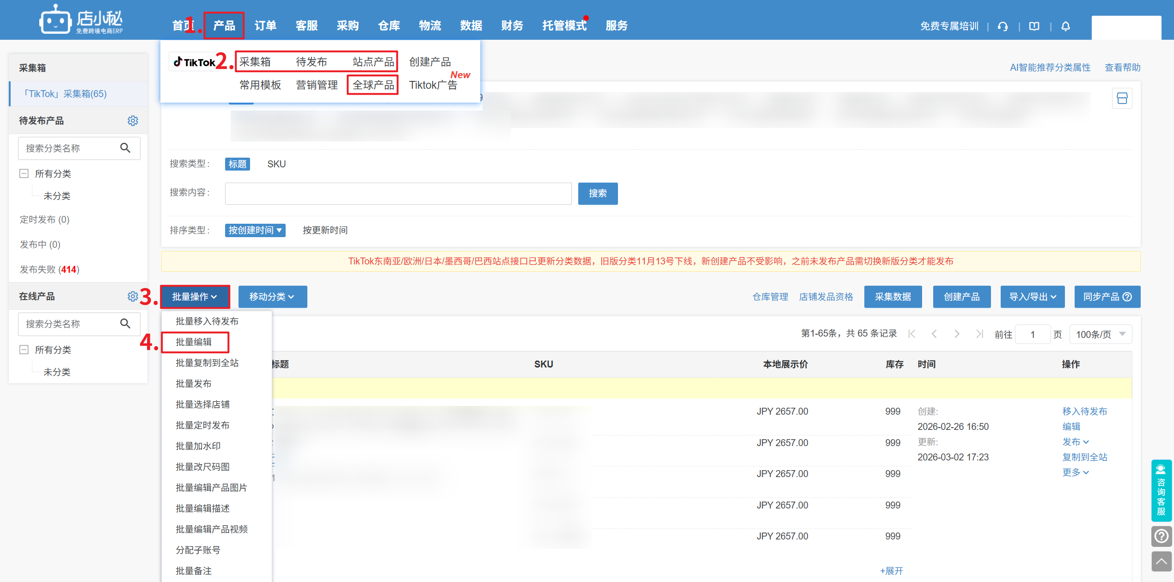1174x582 pixels.
Task: Collapse 所有分类 tree under 待发布产品
Action: (x=24, y=174)
